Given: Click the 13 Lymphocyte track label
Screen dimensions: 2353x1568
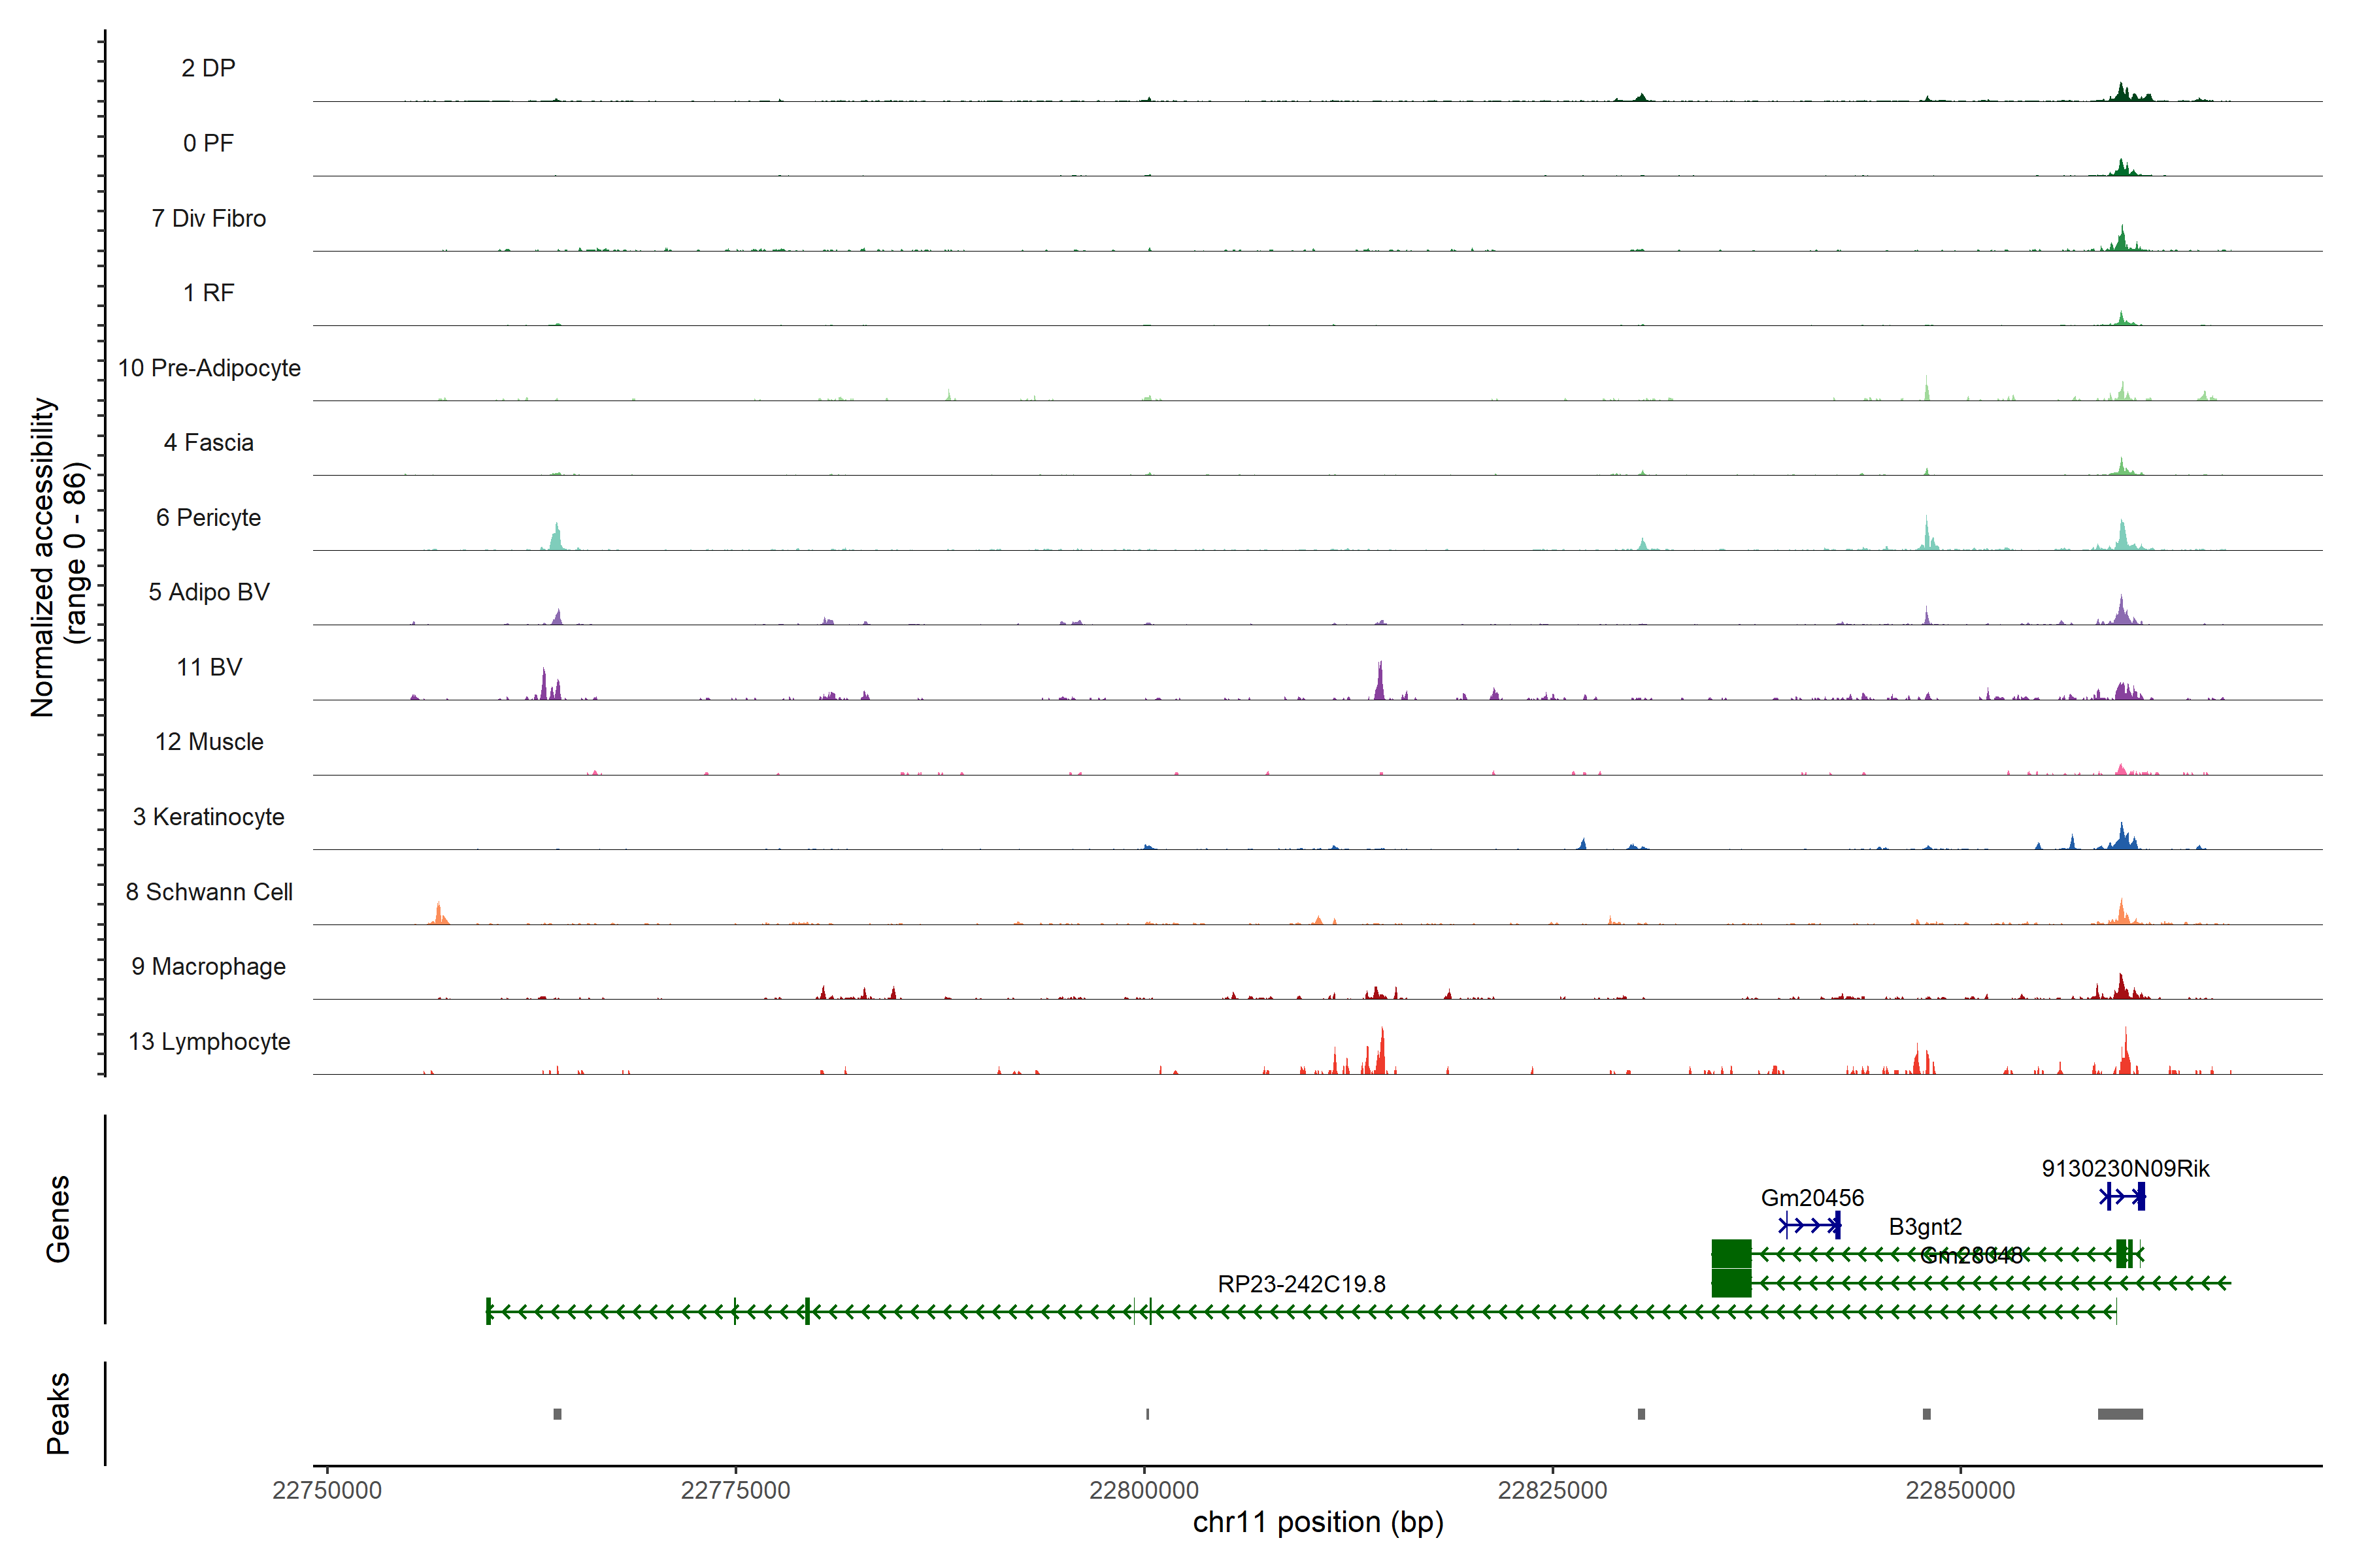Looking at the screenshot, I should [209, 1041].
